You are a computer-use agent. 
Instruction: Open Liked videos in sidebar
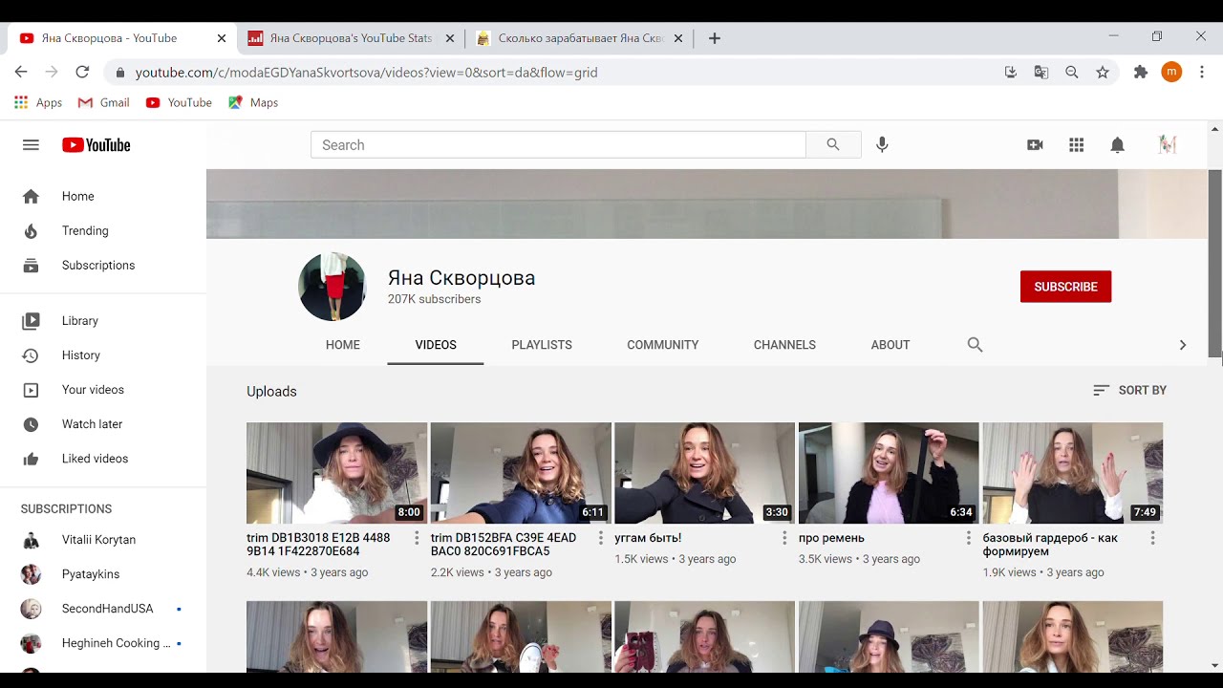103,458
